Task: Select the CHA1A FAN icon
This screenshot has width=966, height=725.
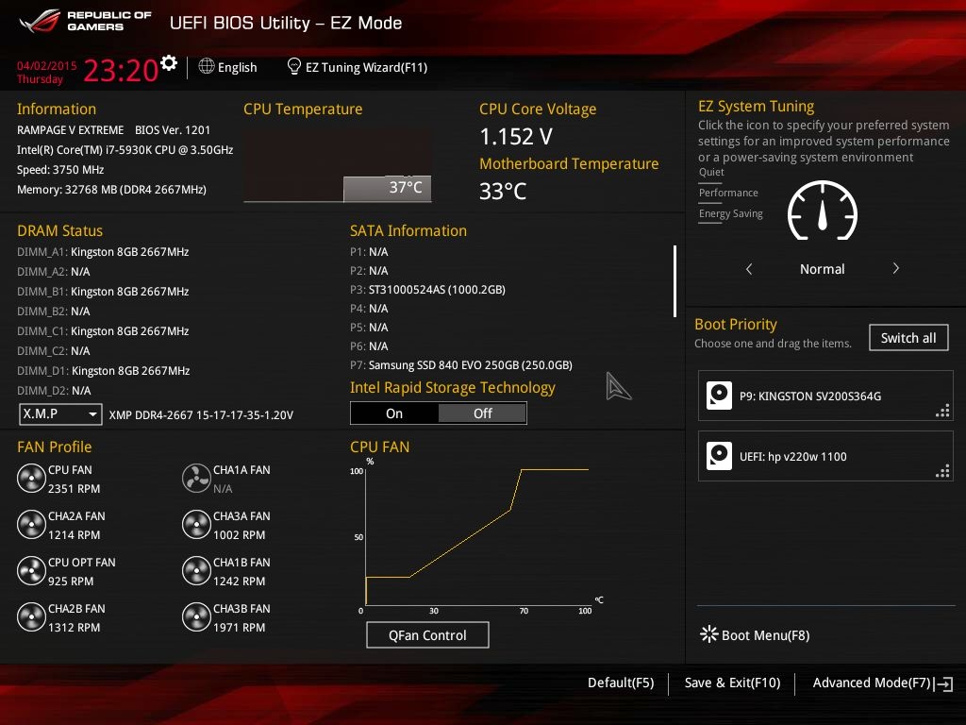Action: [x=196, y=479]
